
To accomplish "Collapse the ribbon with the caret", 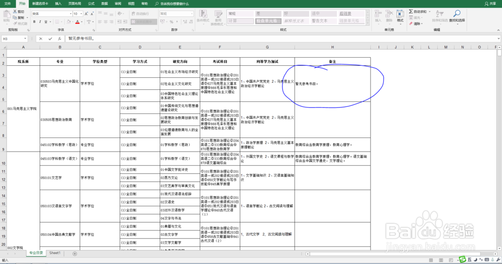I will click(x=498, y=30).
